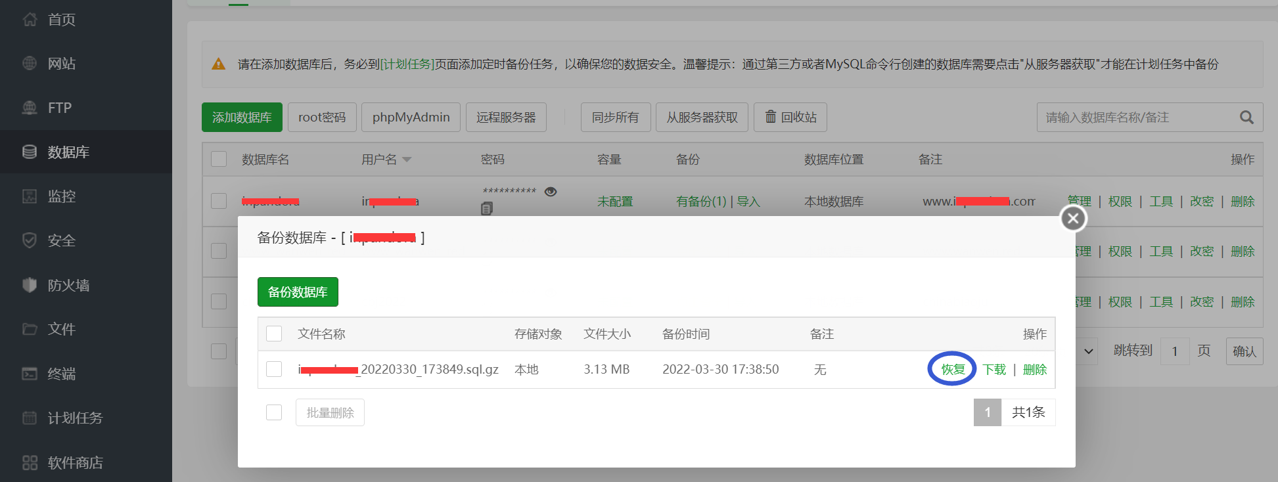
Task: Open Terminal (终端) in sidebar
Action: [61, 374]
